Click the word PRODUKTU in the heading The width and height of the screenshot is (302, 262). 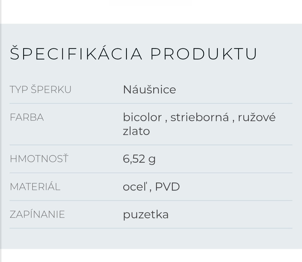(x=204, y=54)
